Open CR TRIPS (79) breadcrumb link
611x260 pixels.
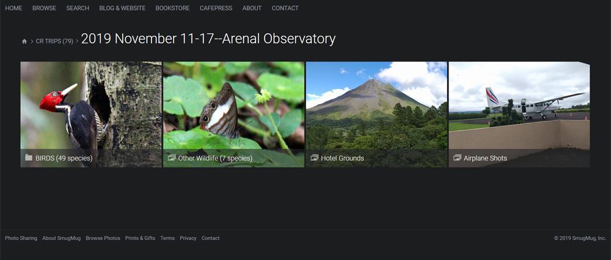54,42
